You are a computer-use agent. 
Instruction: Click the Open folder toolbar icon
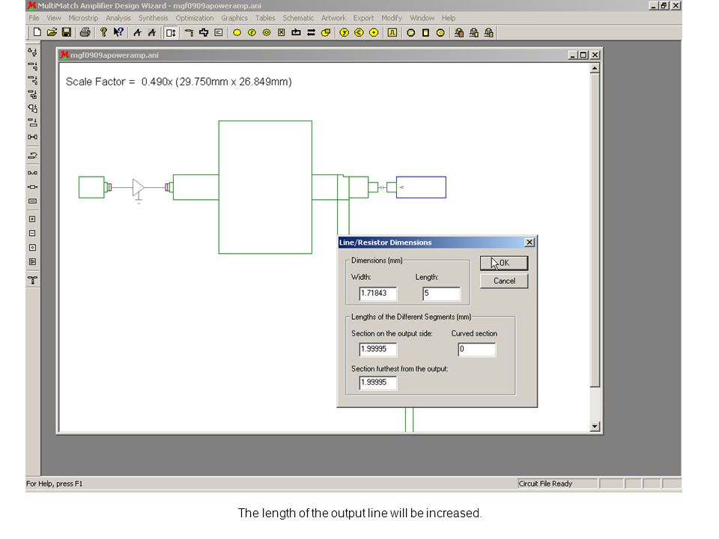tap(52, 32)
